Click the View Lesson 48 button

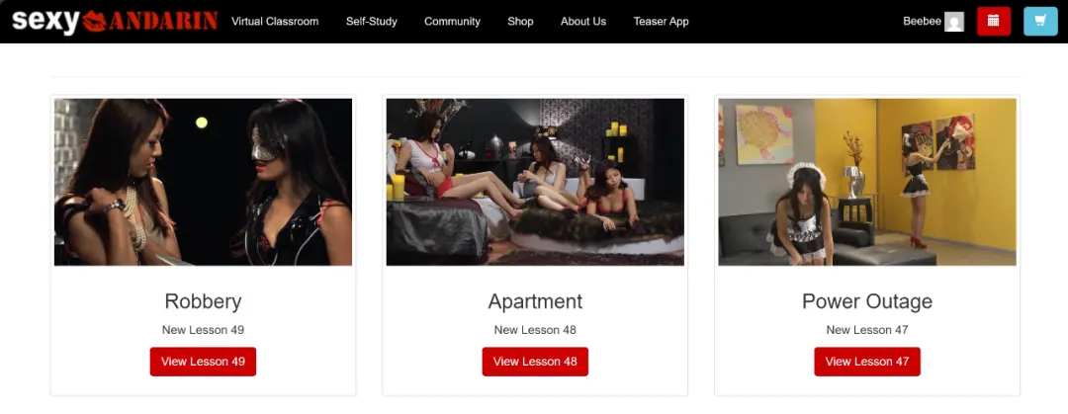coord(535,362)
